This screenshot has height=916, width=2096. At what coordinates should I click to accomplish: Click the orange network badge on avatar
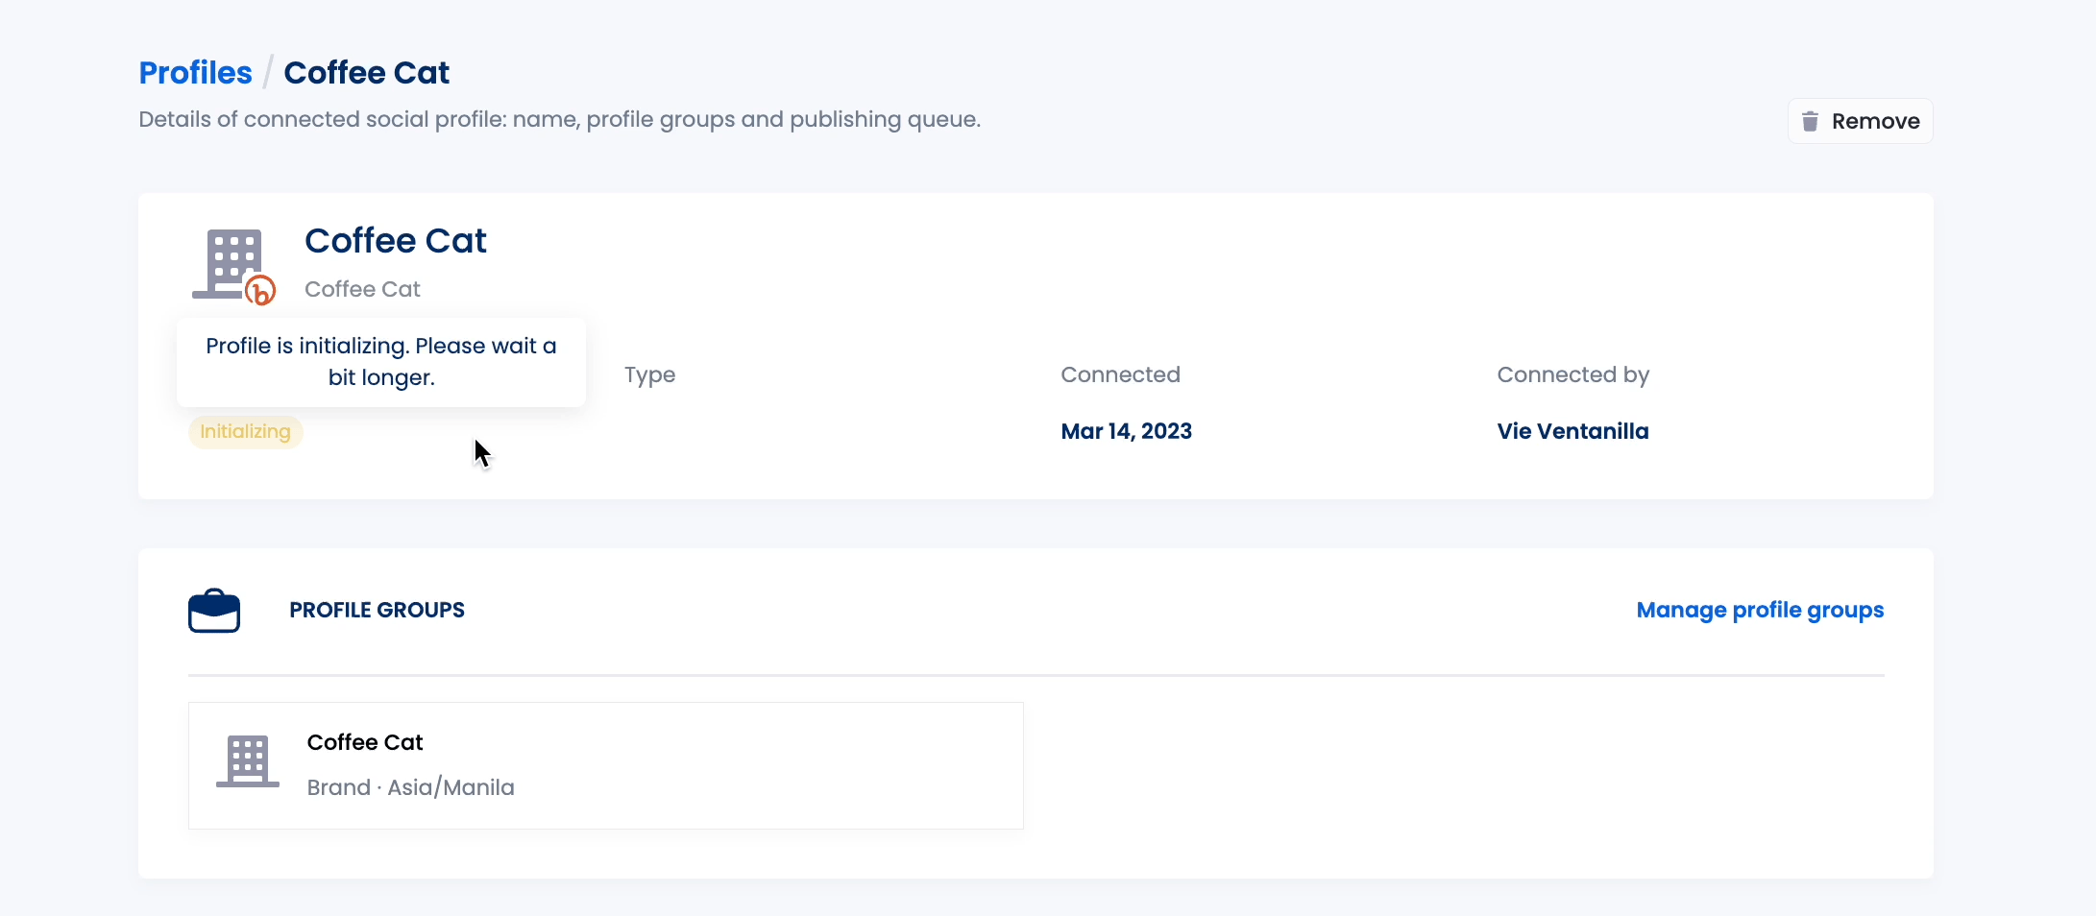[x=260, y=290]
